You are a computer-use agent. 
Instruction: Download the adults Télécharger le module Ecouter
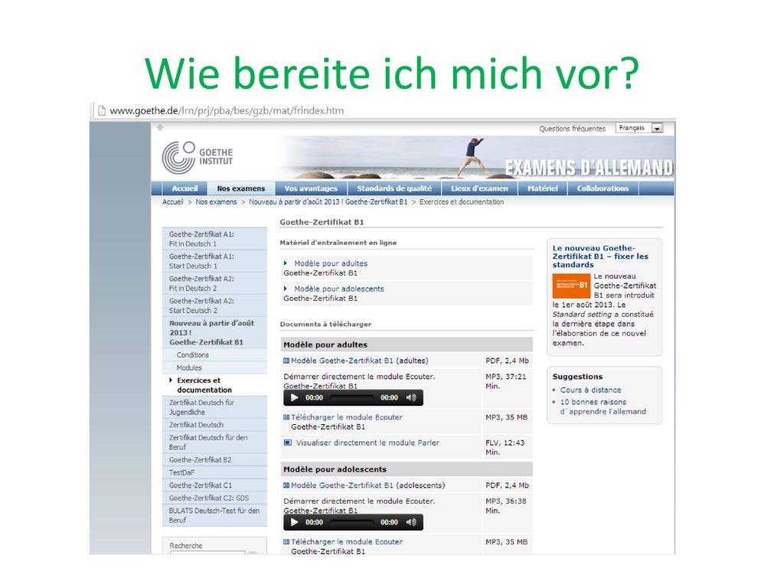coord(347,417)
